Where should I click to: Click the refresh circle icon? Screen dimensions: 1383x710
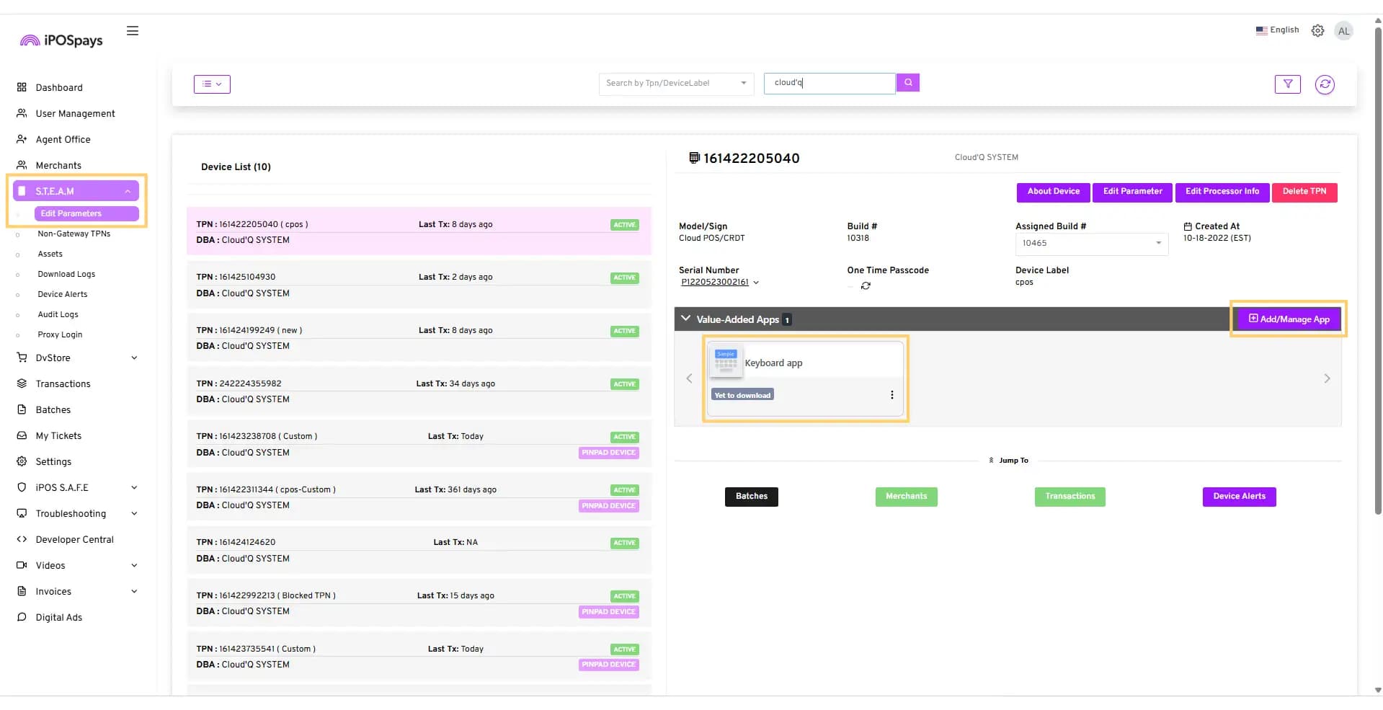pyautogui.click(x=1325, y=84)
